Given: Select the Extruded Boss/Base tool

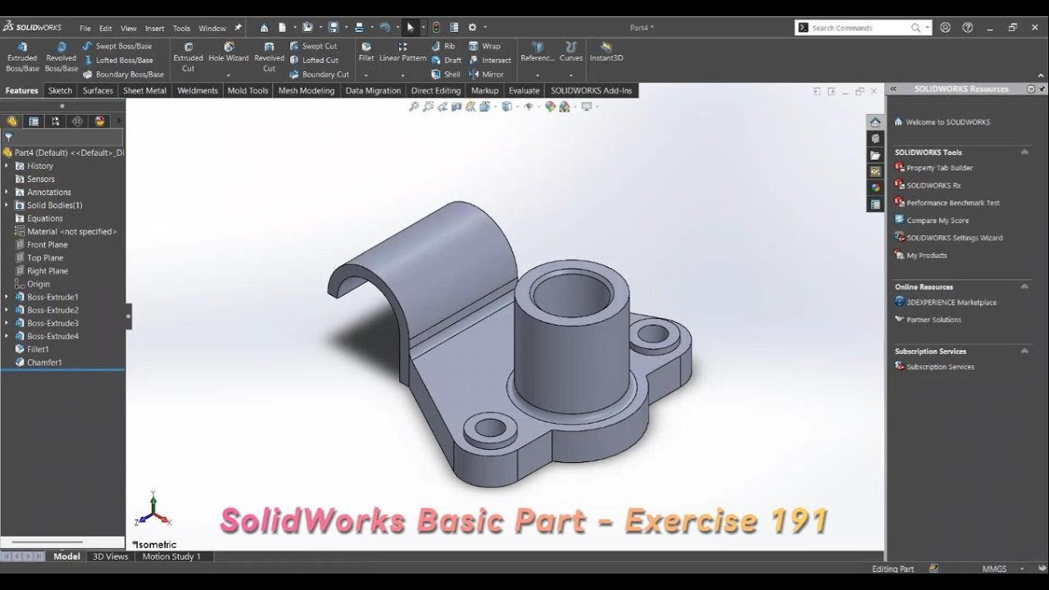Looking at the screenshot, I should pos(22,57).
